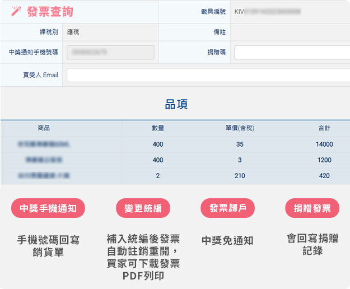
Task: Select the unit price 210 cell
Action: click(240, 176)
